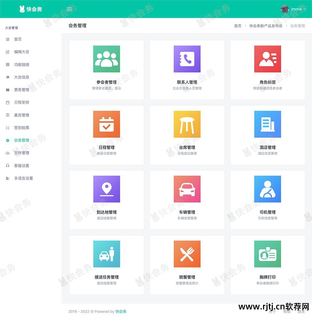
Task: Open 参会者管理 via its group icon
Action: click(106, 59)
